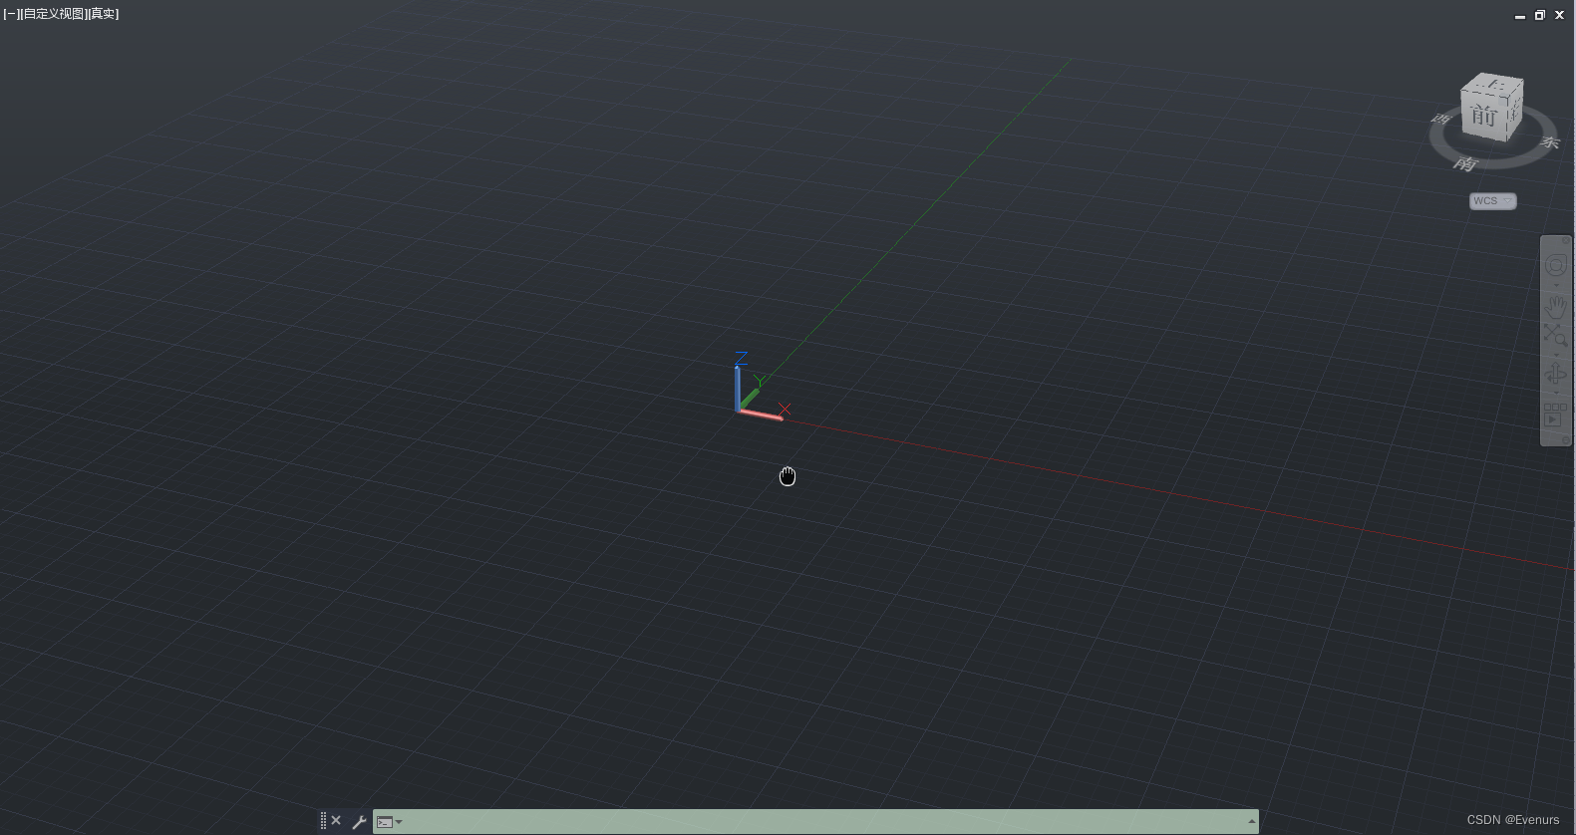Expand the orbit options arrow below Orbit
The height and width of the screenshot is (835, 1576).
[1556, 394]
